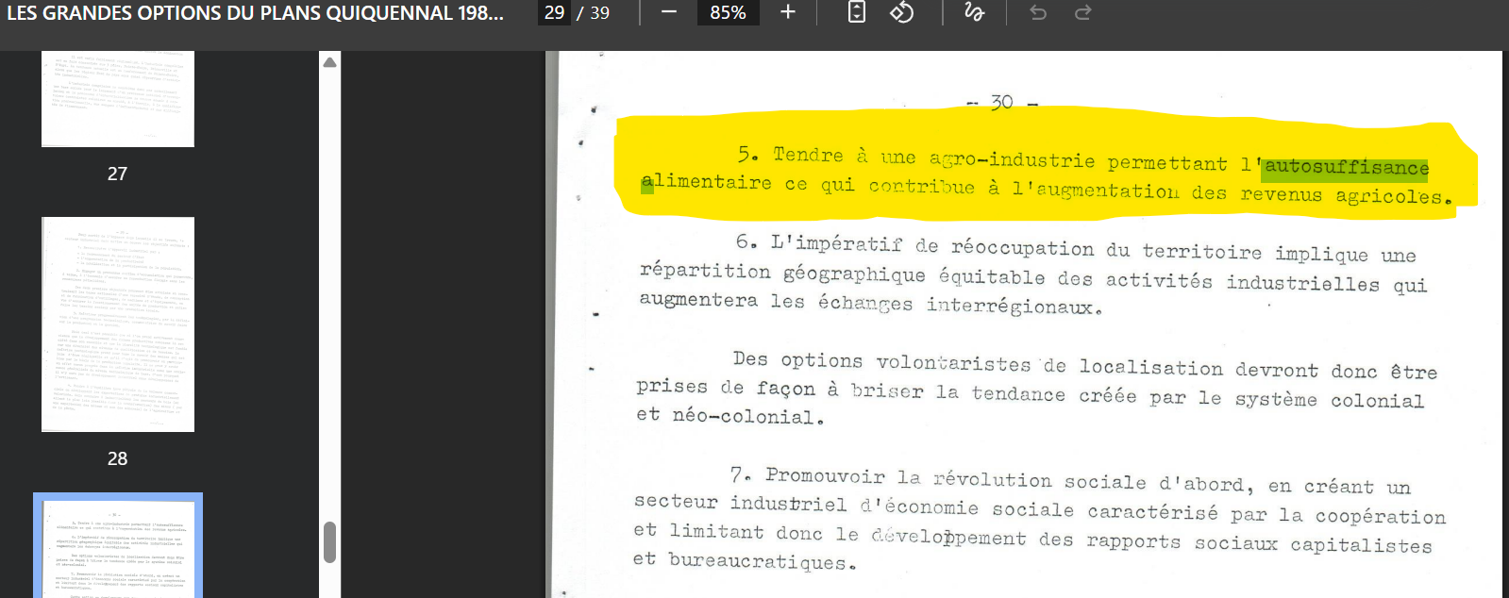Click the "28" label under the thumbnail
The width and height of the screenshot is (1509, 598).
tap(117, 458)
